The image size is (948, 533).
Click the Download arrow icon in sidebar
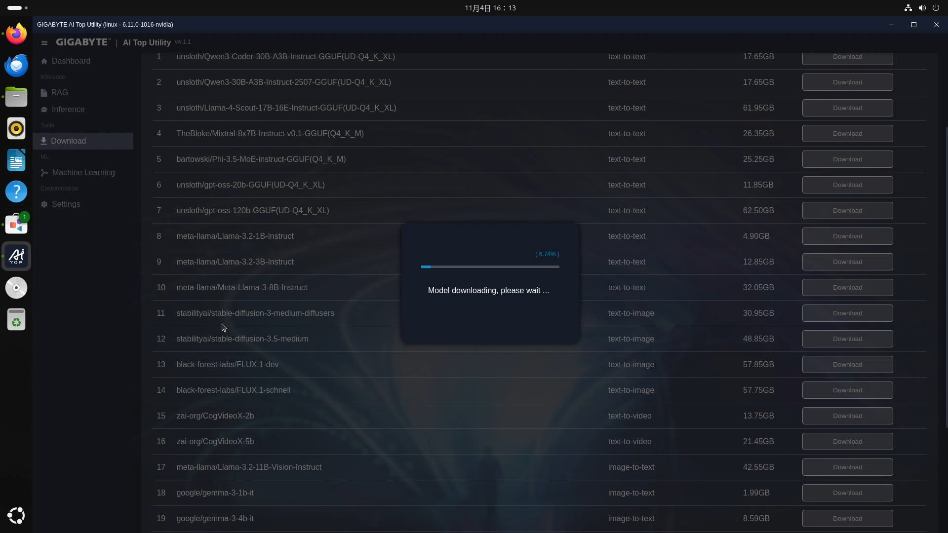(x=43, y=141)
